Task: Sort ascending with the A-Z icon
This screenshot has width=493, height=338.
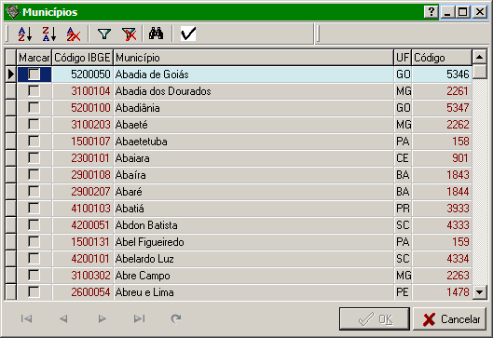Action: (25, 34)
